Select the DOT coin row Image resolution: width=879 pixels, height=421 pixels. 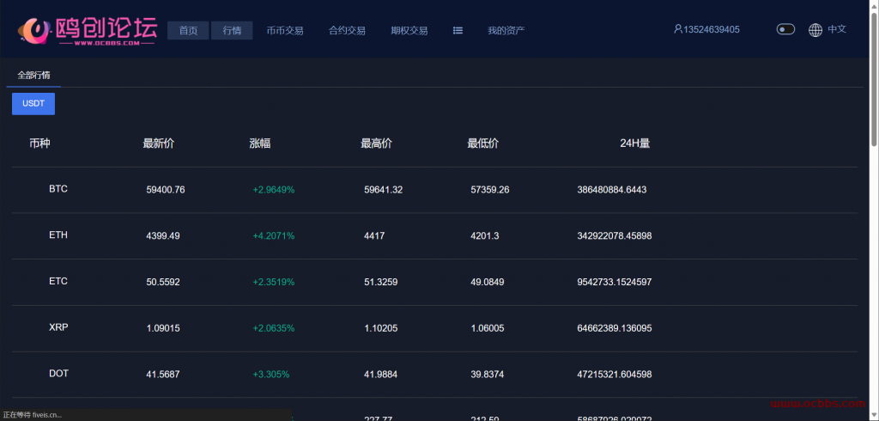[434, 375]
